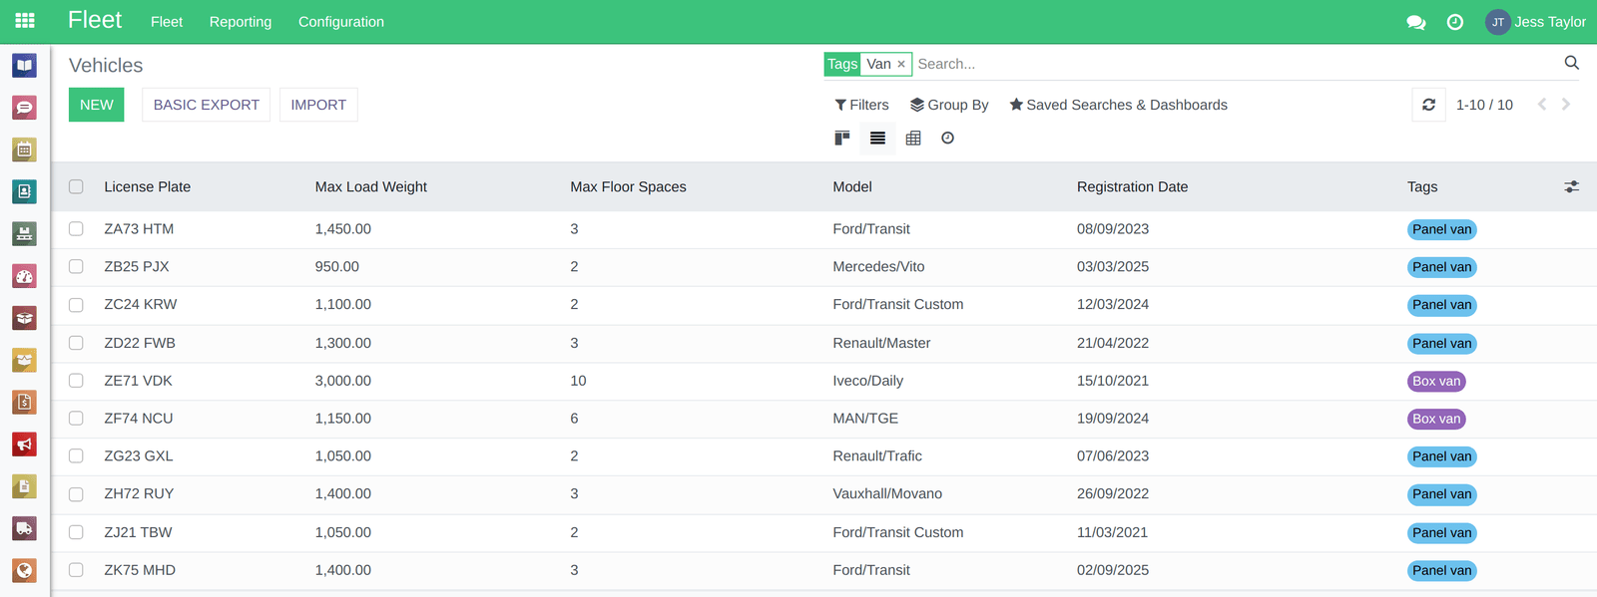Switch to pivot table view
This screenshot has height=597, width=1597.
click(x=913, y=138)
